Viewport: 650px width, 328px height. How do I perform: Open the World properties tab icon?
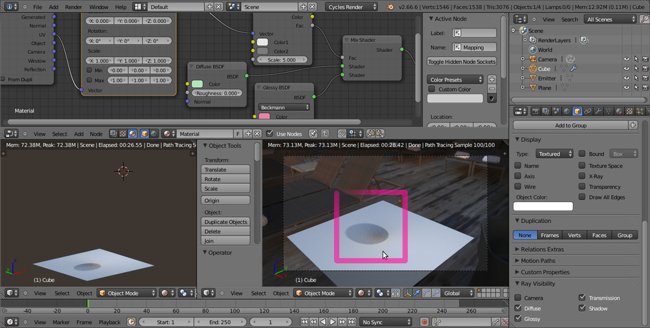coord(565,111)
